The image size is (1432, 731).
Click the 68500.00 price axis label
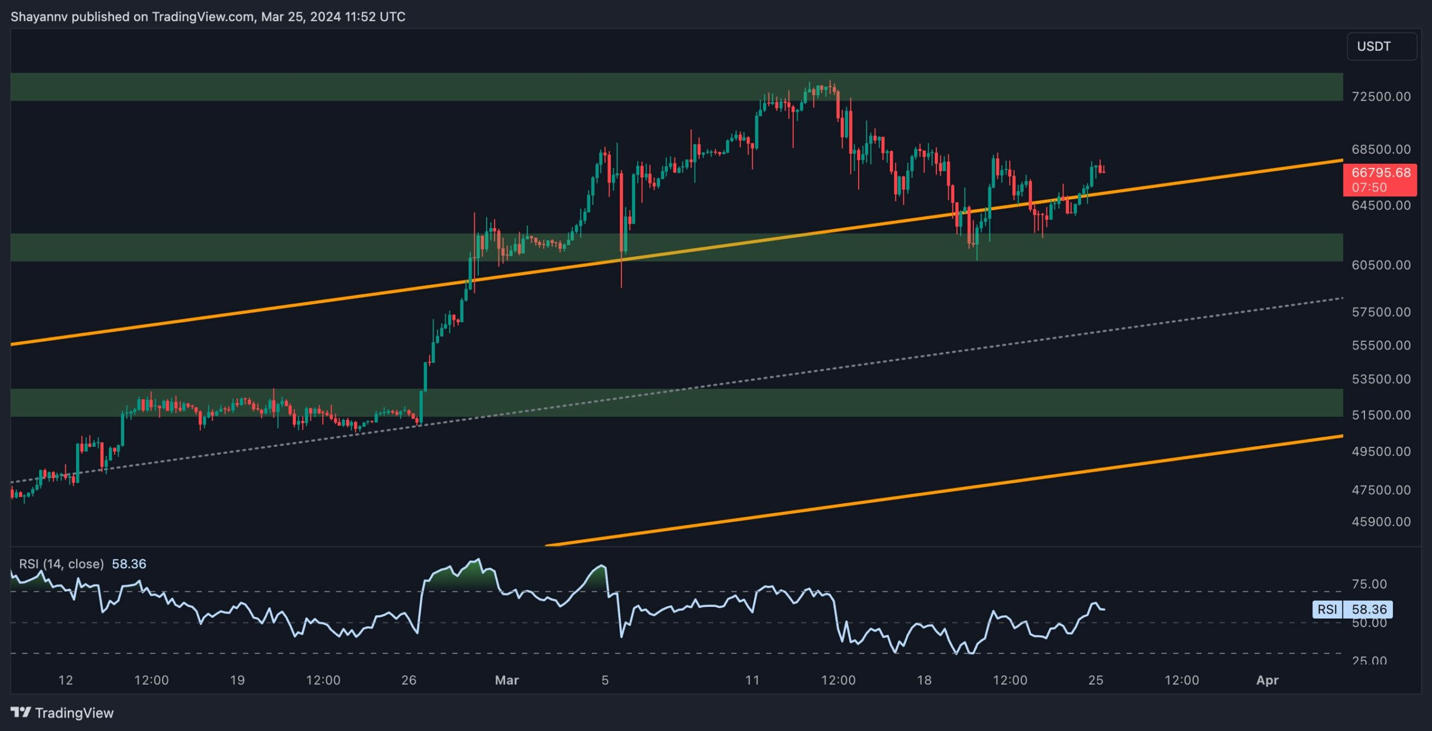(x=1381, y=149)
